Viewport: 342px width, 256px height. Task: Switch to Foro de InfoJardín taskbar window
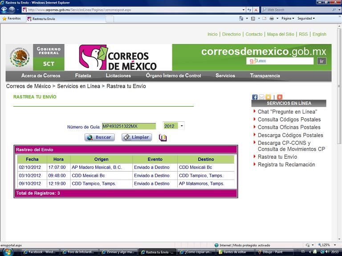click(80, 252)
